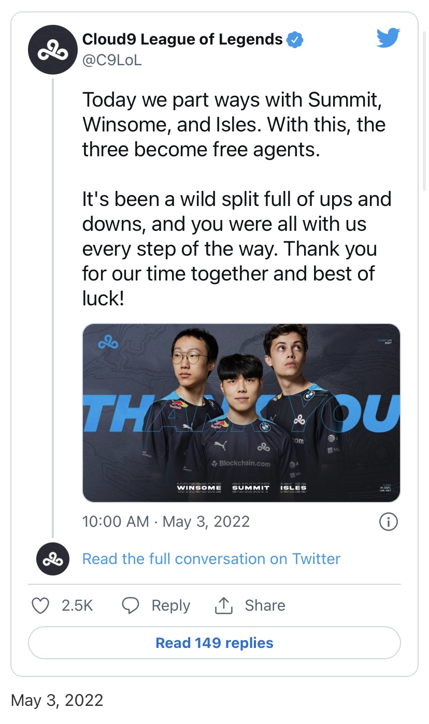
Task: Click the May 3, 2022 date below the card
Action: point(57,700)
